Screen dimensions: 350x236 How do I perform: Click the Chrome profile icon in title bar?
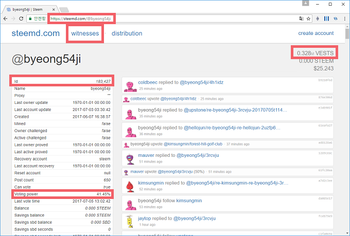coord(306,4)
